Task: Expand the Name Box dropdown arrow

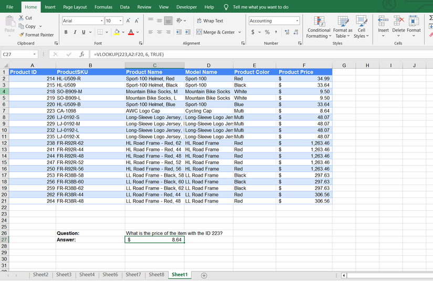Action: tap(35, 55)
